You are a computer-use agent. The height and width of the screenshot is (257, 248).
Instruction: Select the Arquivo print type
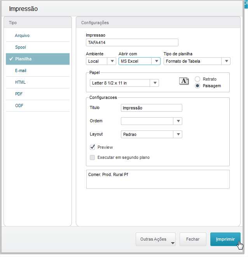(22, 35)
